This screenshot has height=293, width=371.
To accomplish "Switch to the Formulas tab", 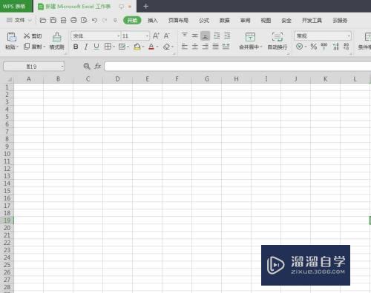I will [204, 20].
